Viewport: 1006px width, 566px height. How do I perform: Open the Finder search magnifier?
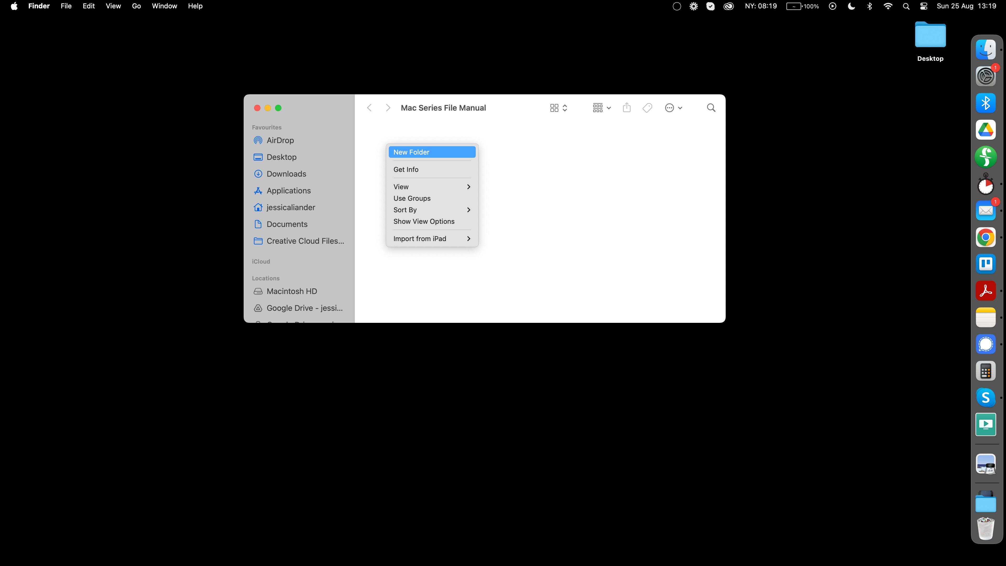point(711,108)
